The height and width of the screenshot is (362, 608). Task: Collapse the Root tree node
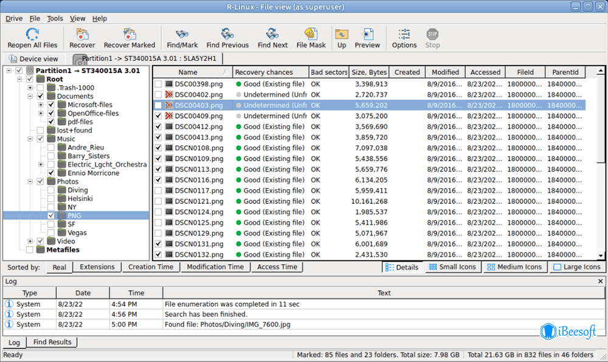[19, 79]
